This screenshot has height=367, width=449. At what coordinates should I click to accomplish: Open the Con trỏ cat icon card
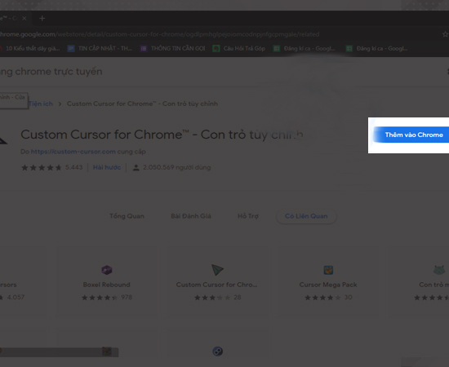coord(439,270)
